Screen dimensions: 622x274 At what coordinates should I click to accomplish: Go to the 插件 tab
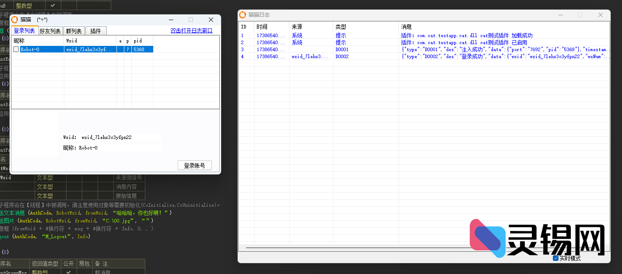click(95, 31)
